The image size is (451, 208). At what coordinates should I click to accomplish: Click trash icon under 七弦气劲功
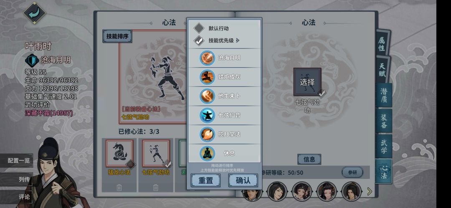(x=156, y=188)
